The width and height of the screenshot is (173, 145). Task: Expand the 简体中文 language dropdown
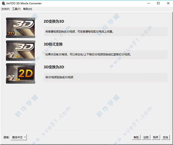pyautogui.click(x=19, y=137)
